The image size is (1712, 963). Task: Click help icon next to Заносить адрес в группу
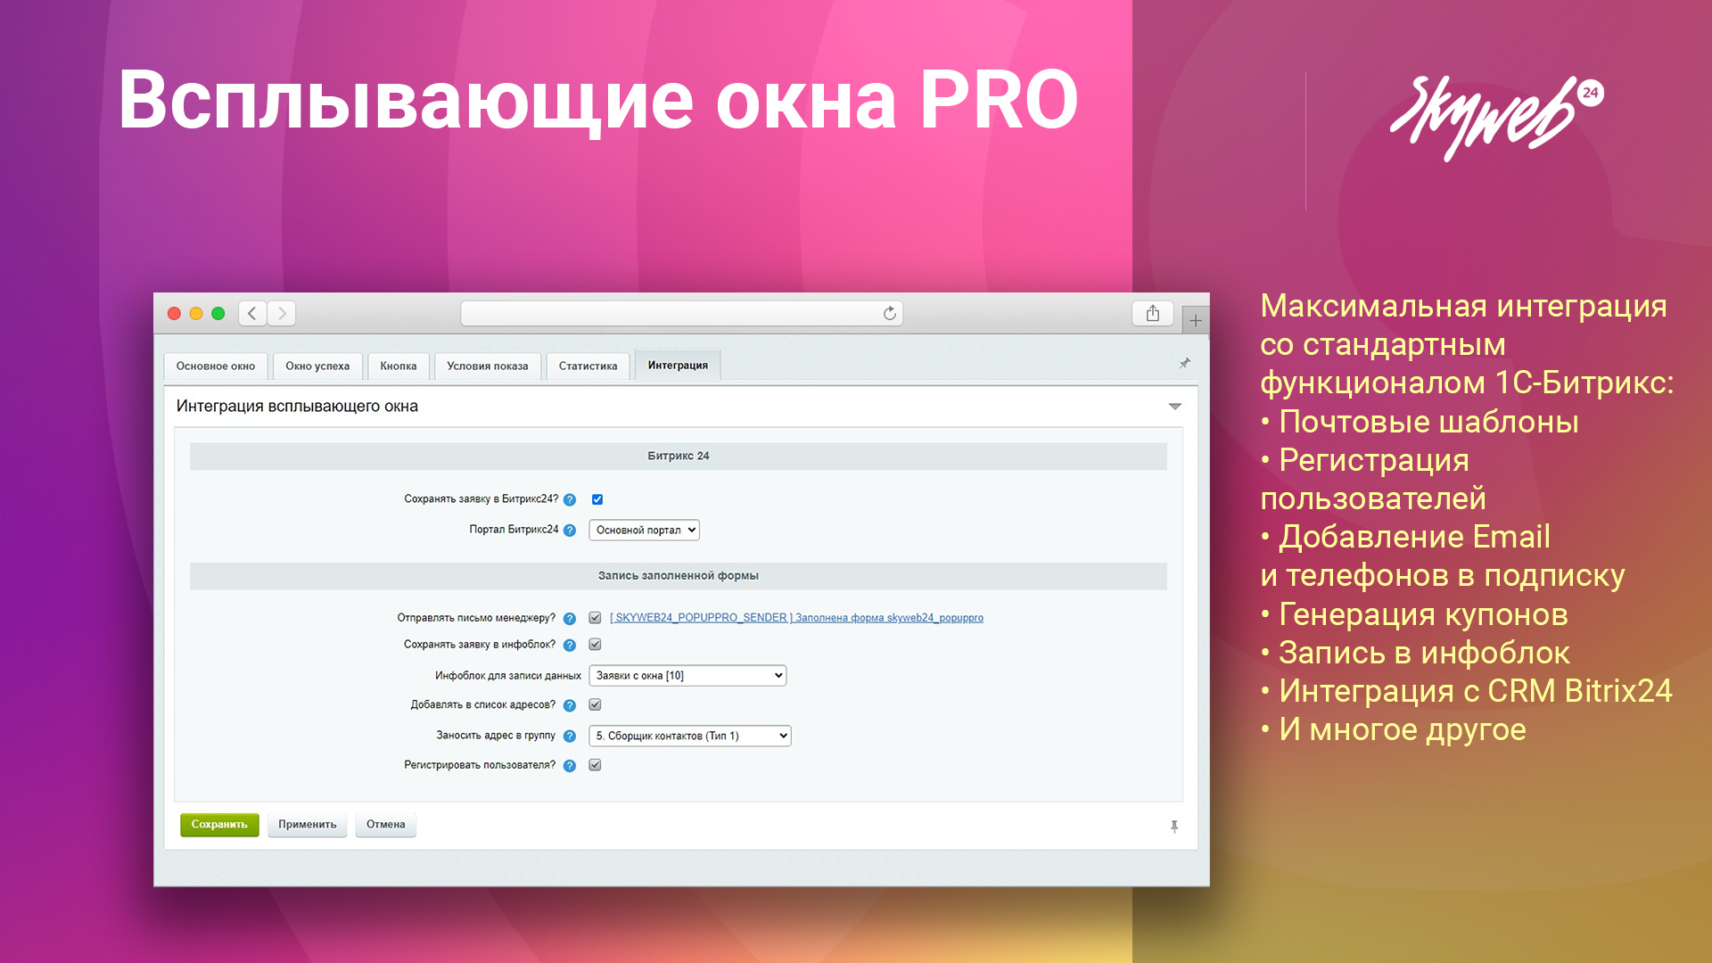pos(570,737)
